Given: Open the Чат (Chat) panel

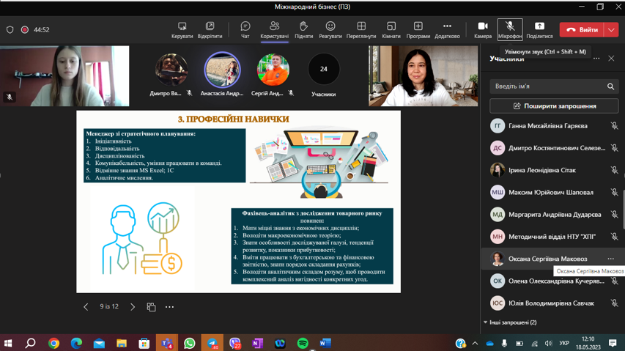Looking at the screenshot, I should click(245, 29).
